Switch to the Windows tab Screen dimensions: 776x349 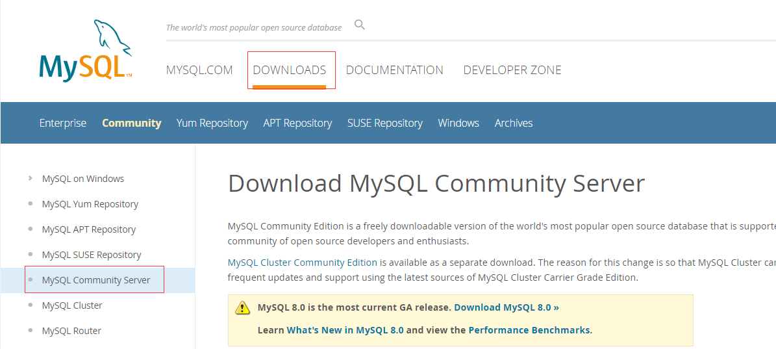pos(458,123)
